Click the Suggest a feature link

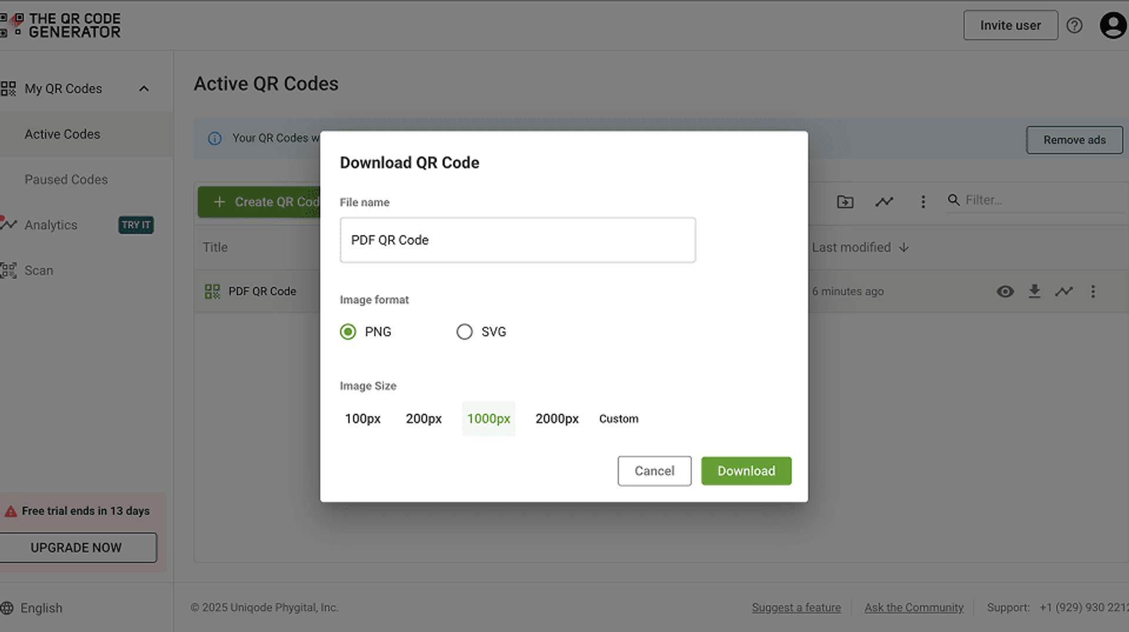pyautogui.click(x=796, y=607)
